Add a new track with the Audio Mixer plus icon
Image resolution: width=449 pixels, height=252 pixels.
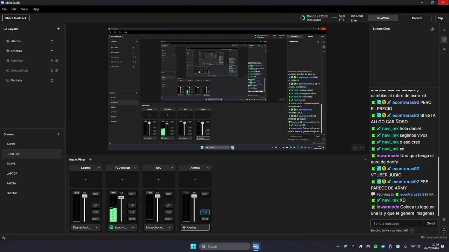90,159
